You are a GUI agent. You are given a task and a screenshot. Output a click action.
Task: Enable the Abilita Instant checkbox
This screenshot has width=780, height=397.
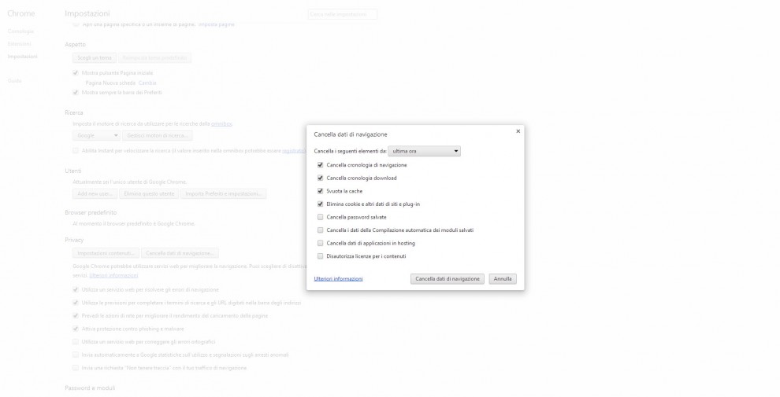point(76,150)
